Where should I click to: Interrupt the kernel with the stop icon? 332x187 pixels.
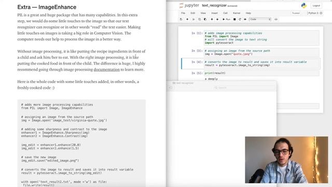pyautogui.click(x=234, y=19)
